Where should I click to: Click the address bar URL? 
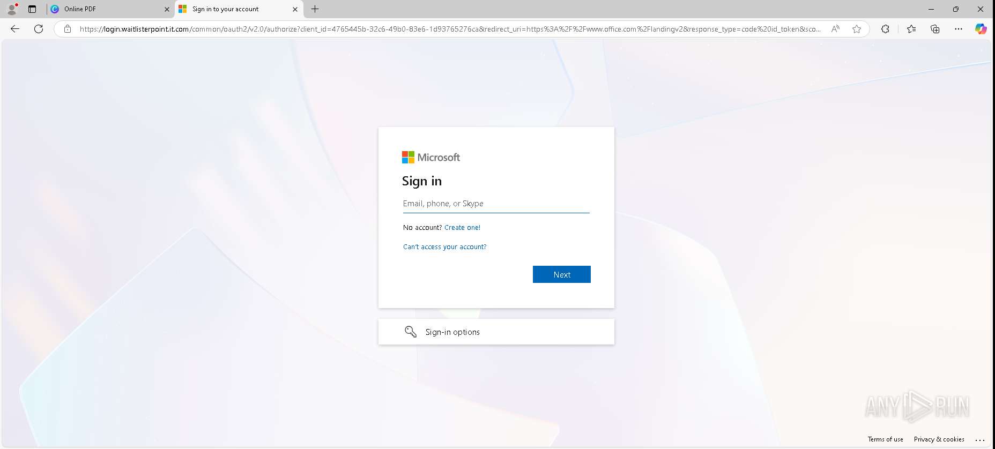coord(450,29)
